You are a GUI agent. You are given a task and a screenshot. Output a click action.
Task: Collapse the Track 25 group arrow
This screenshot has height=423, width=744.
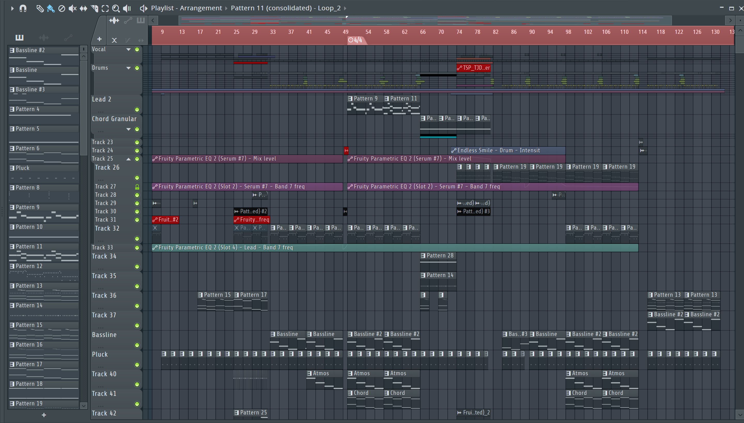coord(128,159)
